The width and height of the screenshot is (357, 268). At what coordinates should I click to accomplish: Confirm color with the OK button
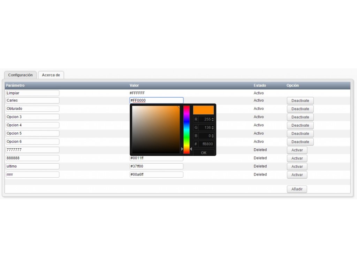click(x=204, y=153)
